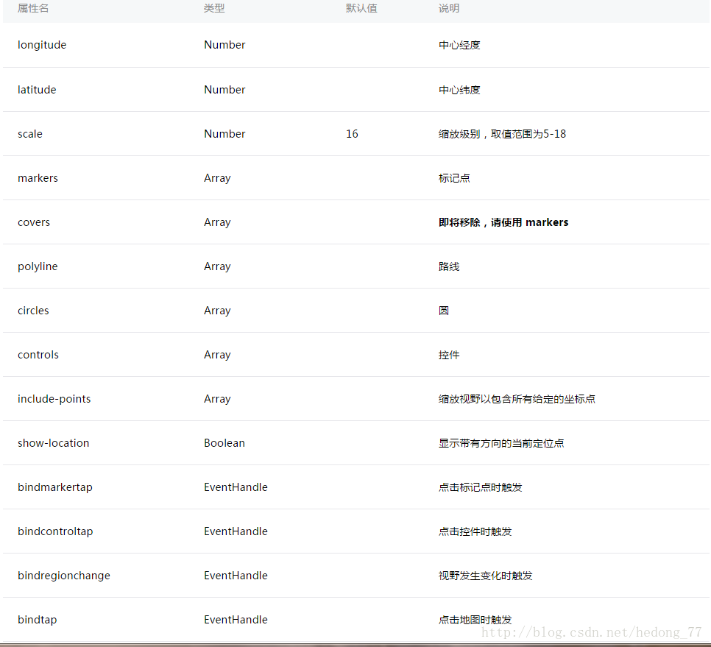Select the 类型 column header
This screenshot has height=647, width=711.
tap(213, 9)
